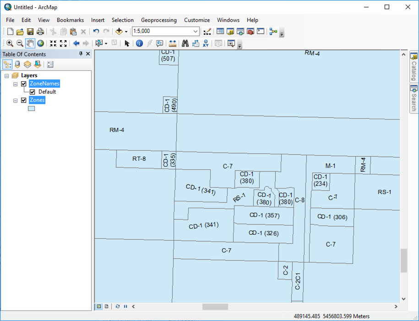Uncheck the ZoneNames layer checkbox
This screenshot has width=419, height=321.
[x=24, y=84]
